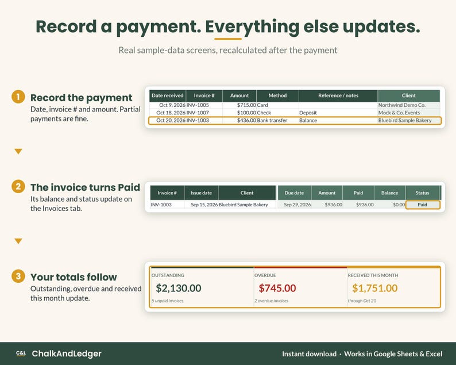Select 'The invoice turns Paid' step heading
The height and width of the screenshot is (365, 456).
[x=85, y=187]
